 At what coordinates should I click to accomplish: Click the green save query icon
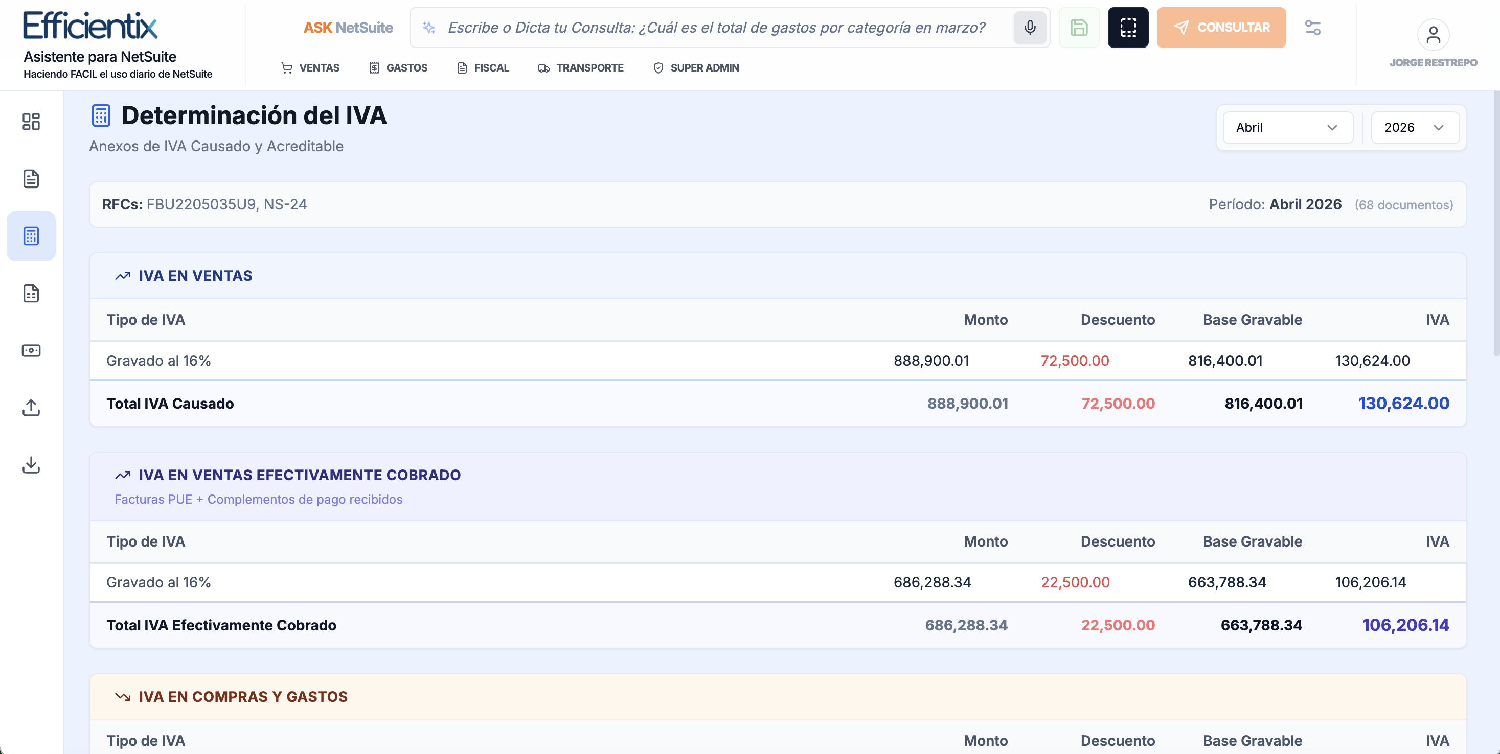(x=1078, y=28)
